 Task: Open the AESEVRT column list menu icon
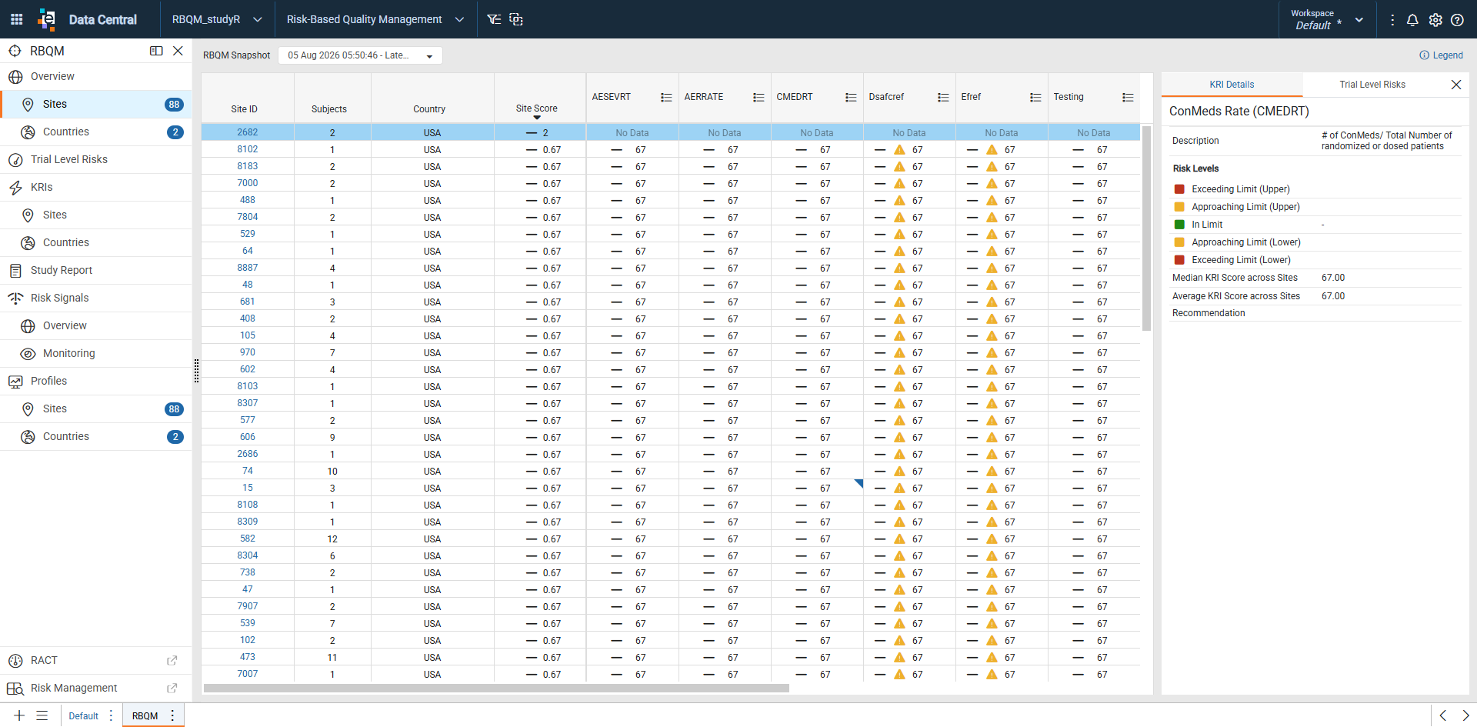[x=666, y=98]
